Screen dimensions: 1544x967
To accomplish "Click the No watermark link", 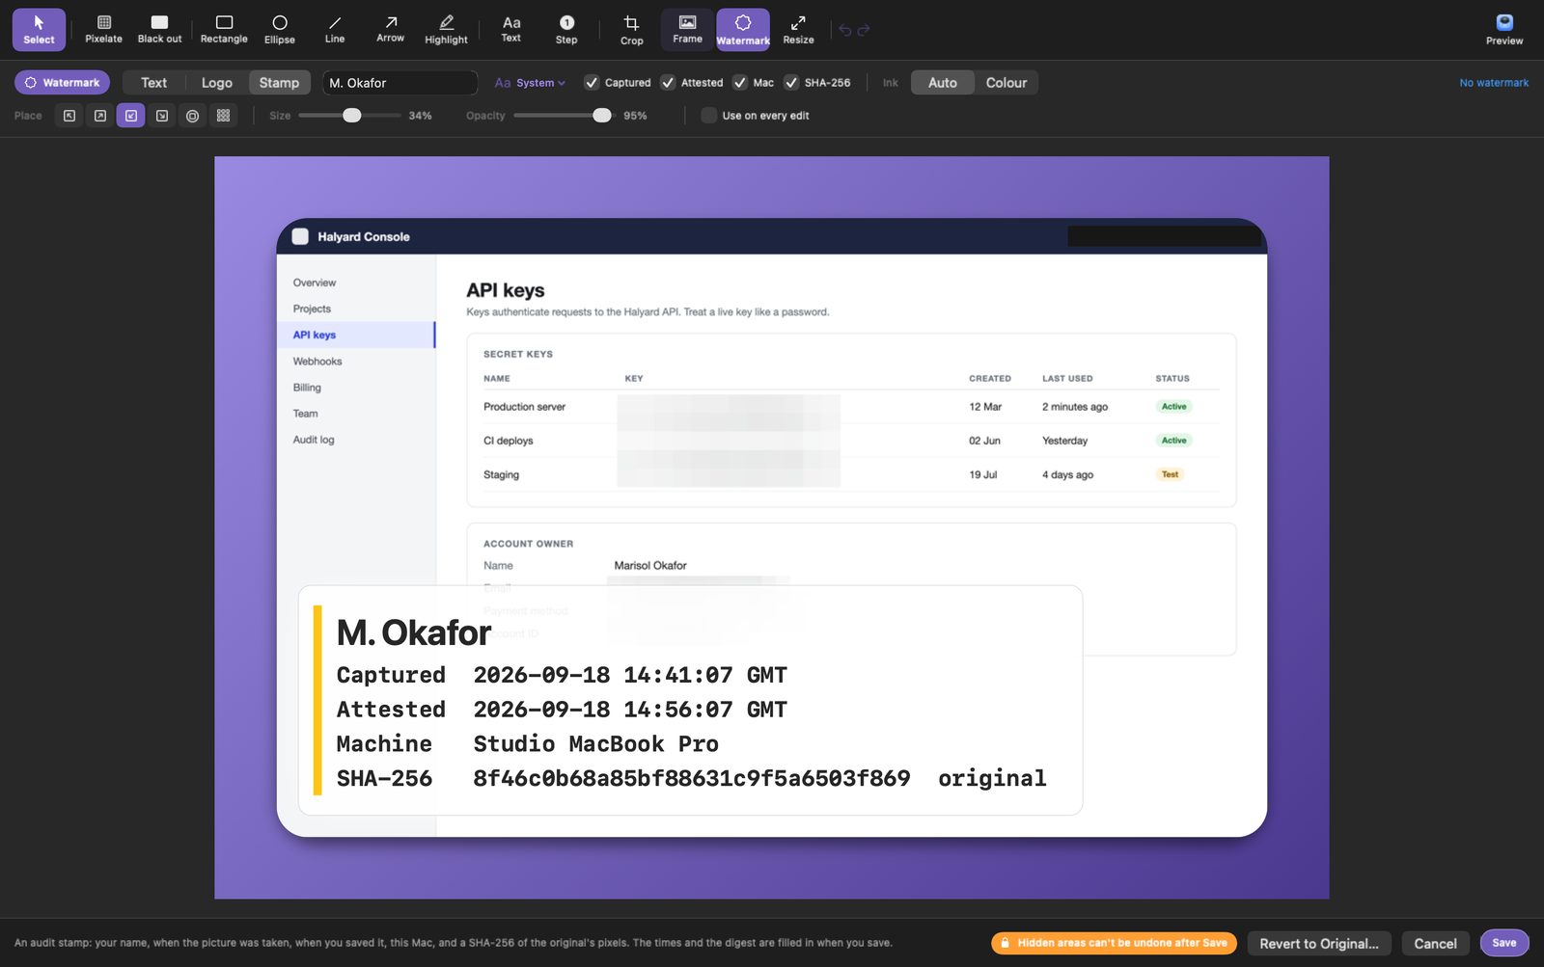I will pos(1494,83).
